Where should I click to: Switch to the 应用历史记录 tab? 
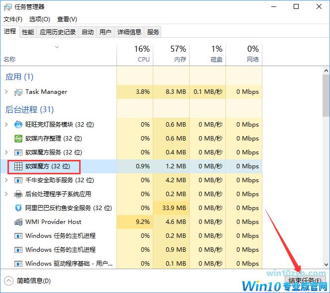point(58,32)
